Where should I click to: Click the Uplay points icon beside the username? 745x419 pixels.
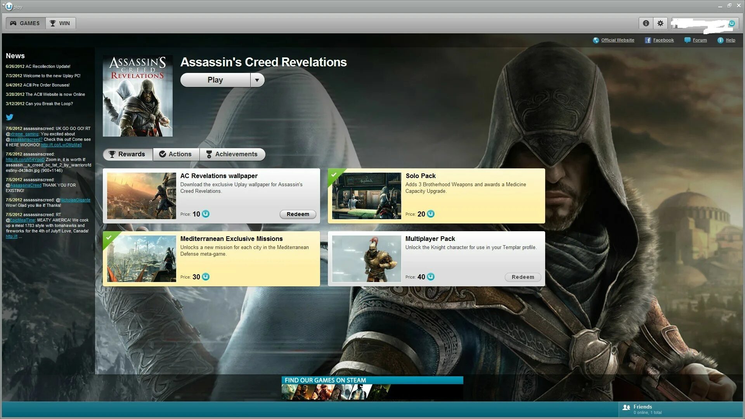point(732,23)
